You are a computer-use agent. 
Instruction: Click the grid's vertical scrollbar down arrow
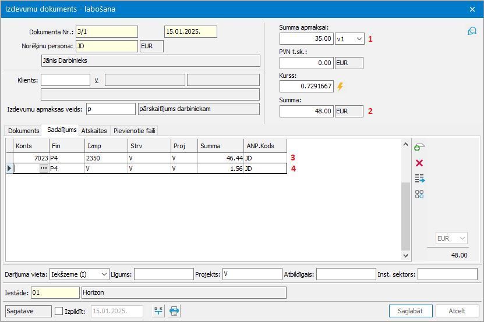(406, 255)
